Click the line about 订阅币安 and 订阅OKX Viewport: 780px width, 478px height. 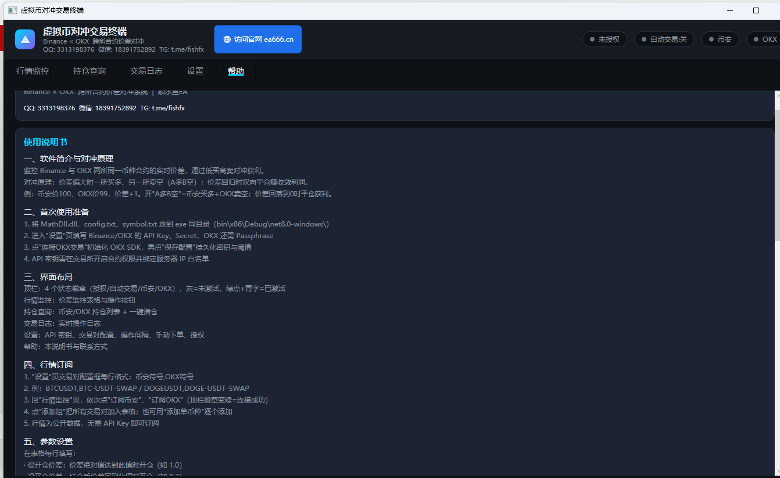[146, 400]
